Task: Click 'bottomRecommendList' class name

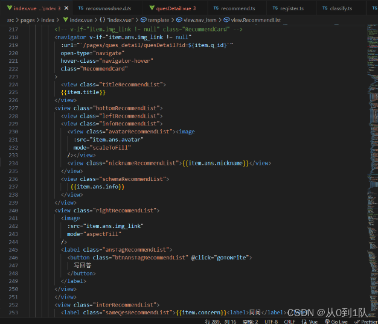Action: pos(126,108)
